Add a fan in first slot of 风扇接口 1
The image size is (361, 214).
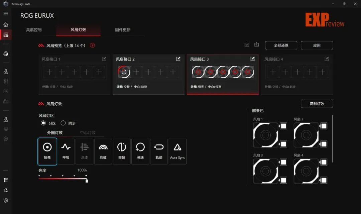[x=49, y=72]
